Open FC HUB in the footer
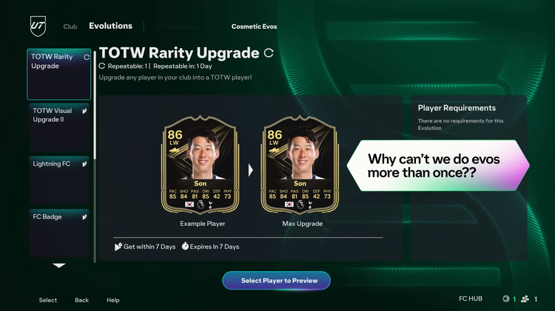The height and width of the screenshot is (311, 555). [471, 298]
